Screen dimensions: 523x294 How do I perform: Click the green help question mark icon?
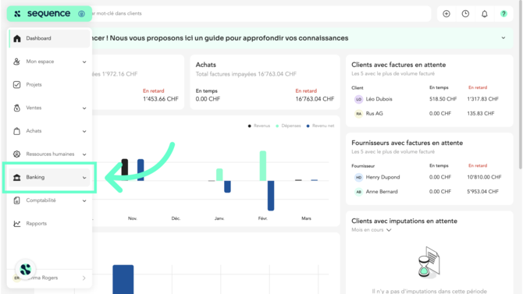coord(503,14)
